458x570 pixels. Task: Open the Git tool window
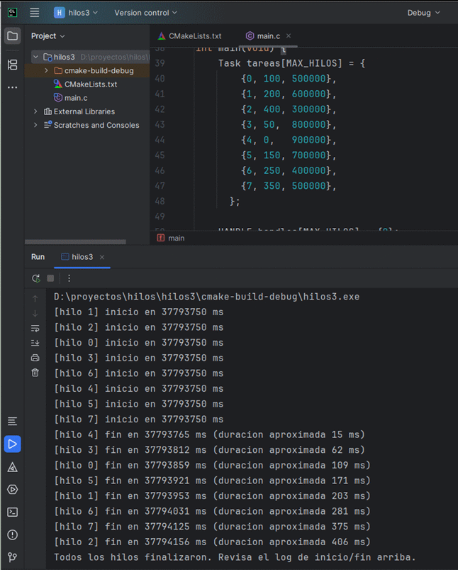(12, 557)
